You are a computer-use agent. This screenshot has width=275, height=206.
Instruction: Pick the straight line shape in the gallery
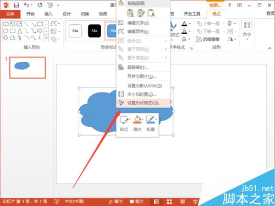pyautogui.click(x=26, y=24)
